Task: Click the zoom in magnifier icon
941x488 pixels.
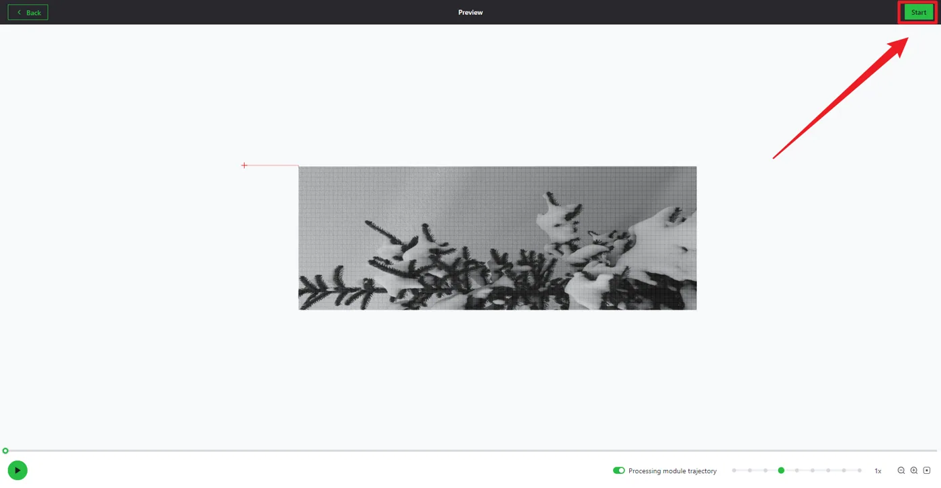Action: coord(914,471)
